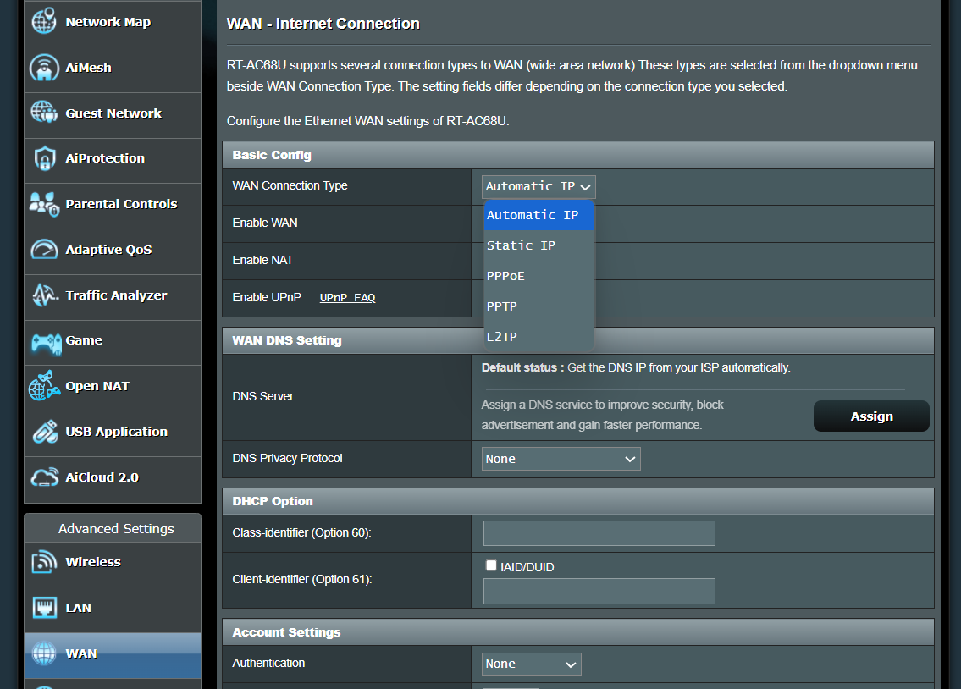
Task: Click the Account Settings section header
Action: point(578,632)
